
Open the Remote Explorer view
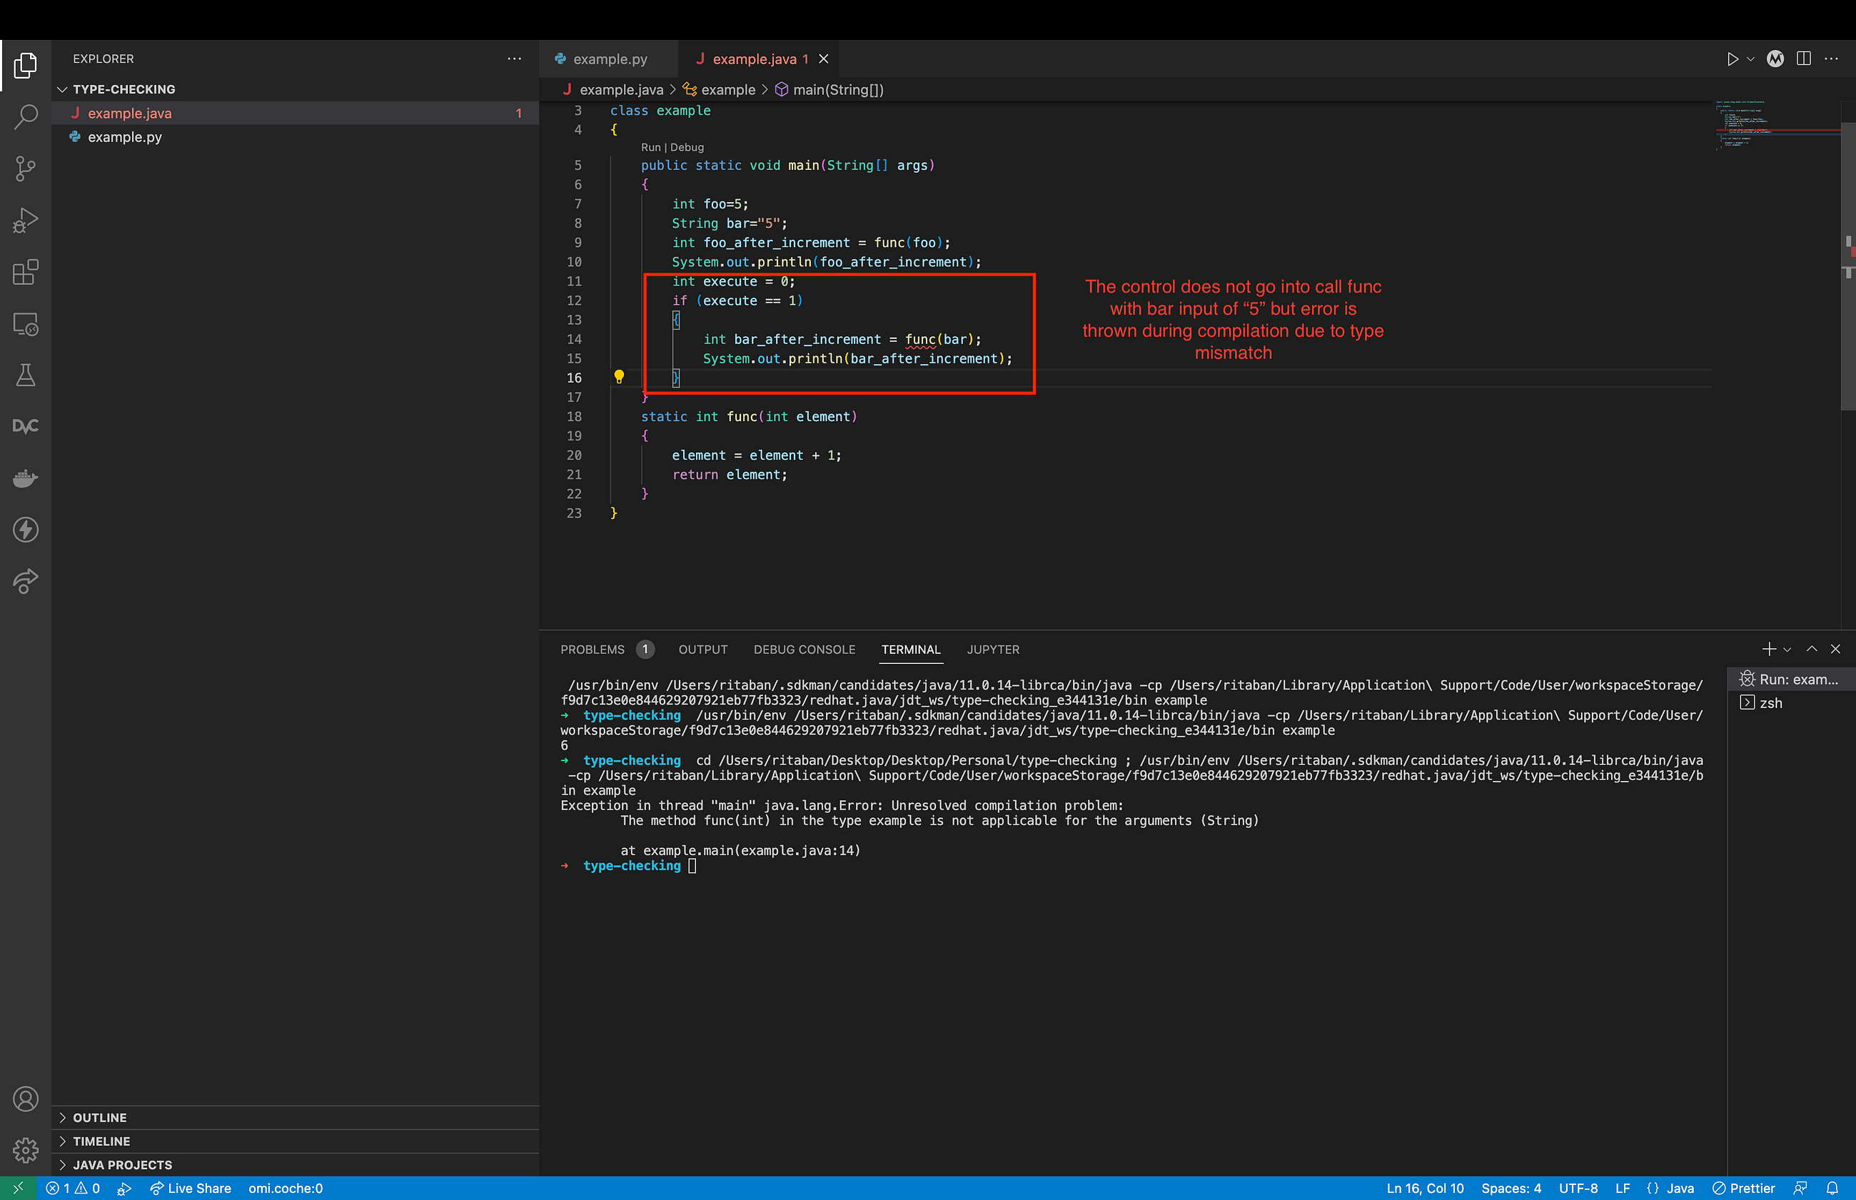[x=25, y=324]
